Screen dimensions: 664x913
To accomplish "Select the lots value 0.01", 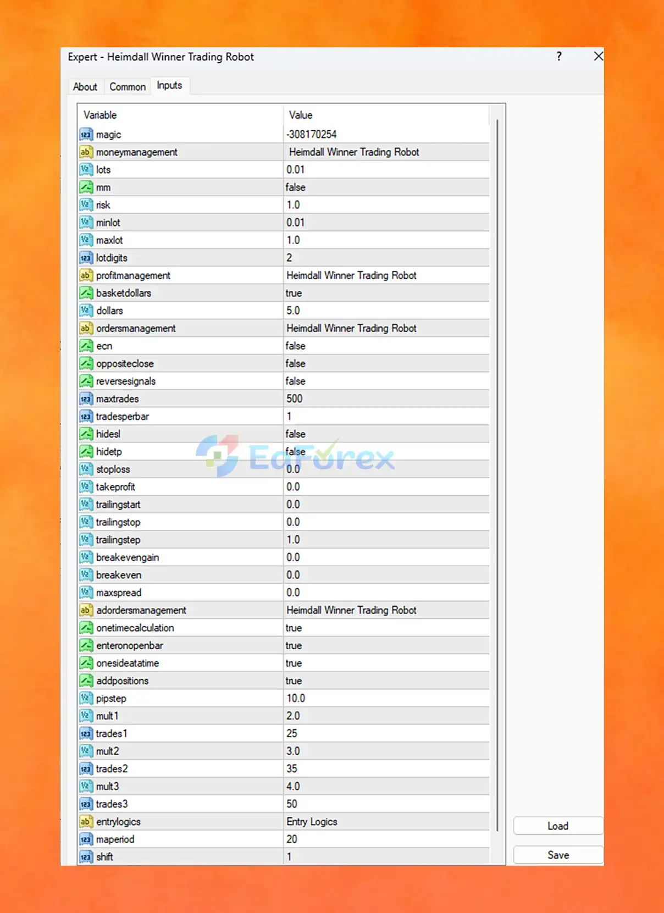I will pyautogui.click(x=295, y=170).
